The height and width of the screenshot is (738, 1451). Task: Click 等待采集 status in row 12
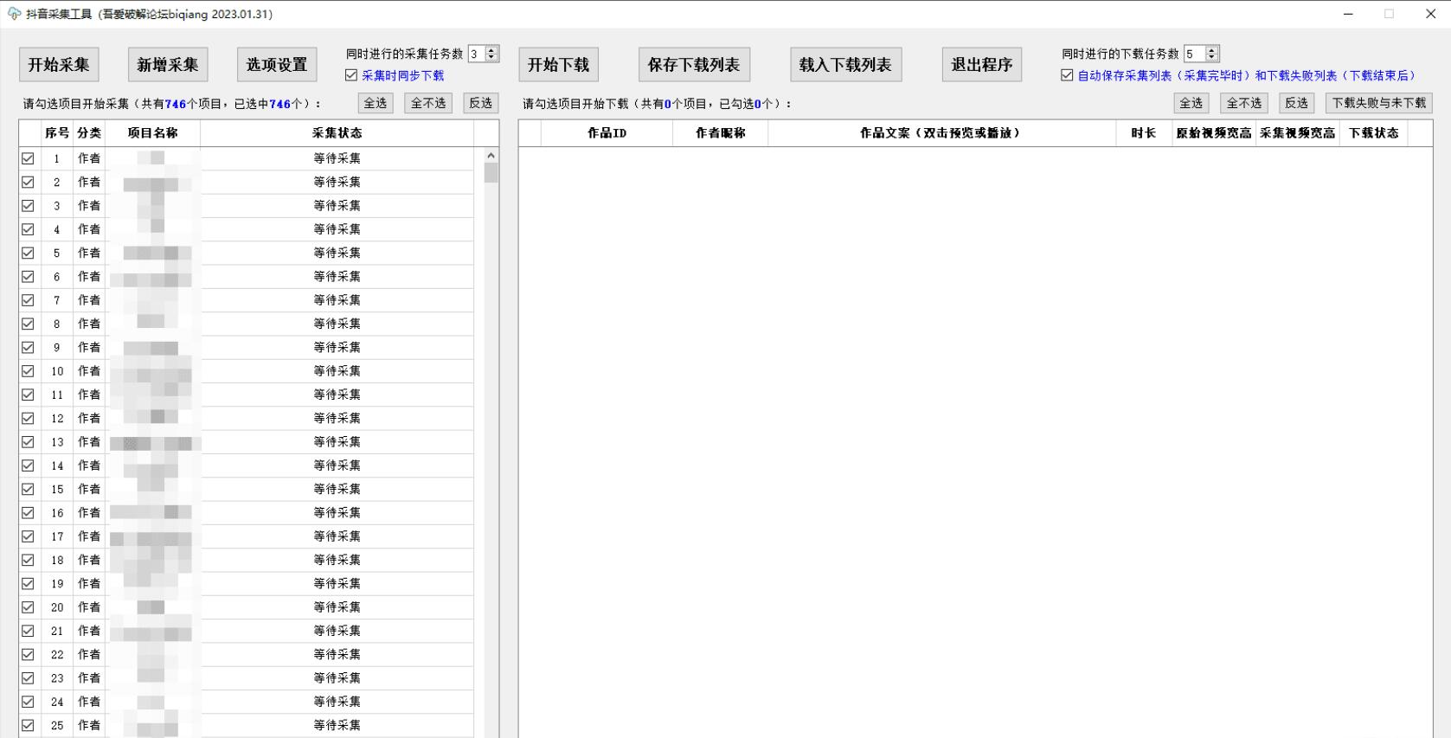point(337,419)
